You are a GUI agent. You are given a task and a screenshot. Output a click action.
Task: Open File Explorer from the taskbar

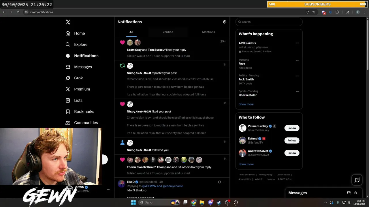202,202
